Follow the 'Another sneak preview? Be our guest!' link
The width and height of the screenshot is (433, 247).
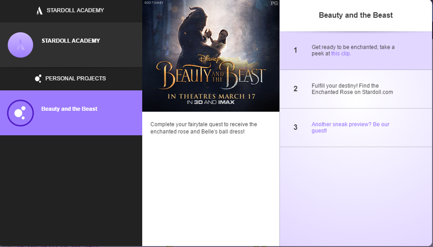click(350, 128)
